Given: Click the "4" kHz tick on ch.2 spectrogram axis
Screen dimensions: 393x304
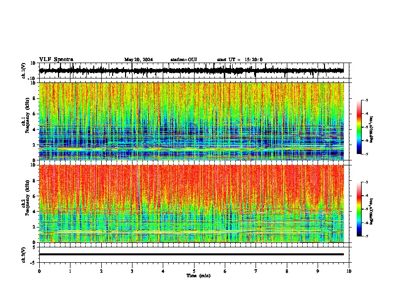Looking at the screenshot, I should [x=35, y=212].
